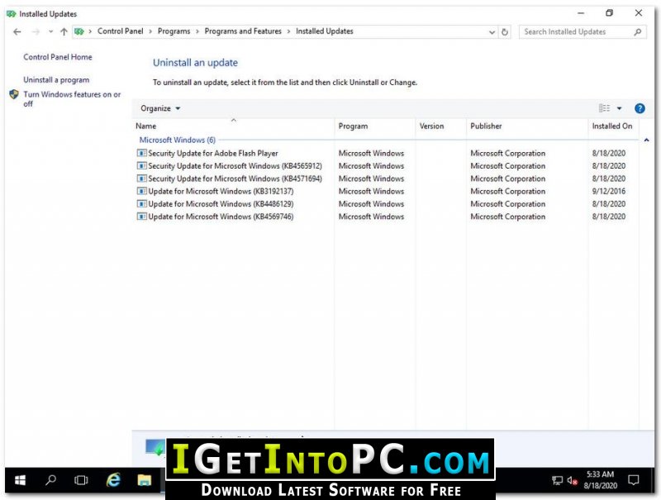This screenshot has height=500, width=661.
Task: Click the taskbar clock showing 5:33 AM
Action: (601, 480)
